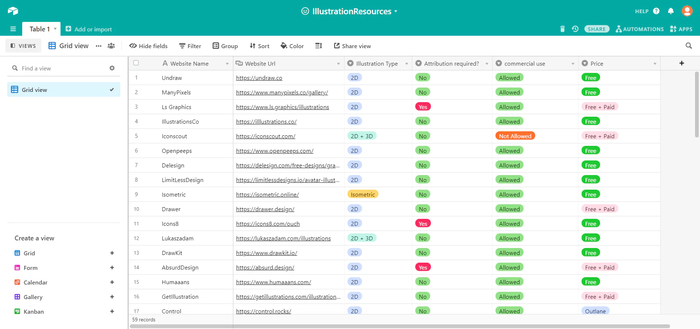This screenshot has height=329, width=700.
Task: Click red Yes tag in Ls Graphics row
Action: click(423, 107)
